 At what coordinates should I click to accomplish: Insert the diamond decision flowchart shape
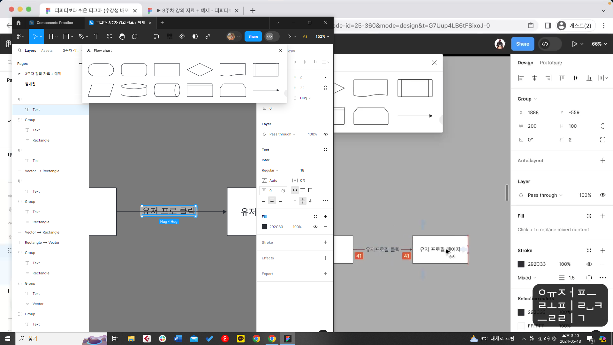pos(200,70)
